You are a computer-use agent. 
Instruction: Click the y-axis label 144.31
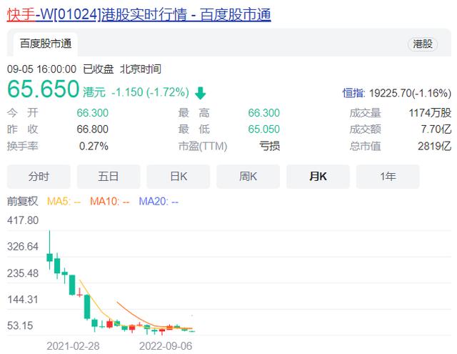pos(23,300)
